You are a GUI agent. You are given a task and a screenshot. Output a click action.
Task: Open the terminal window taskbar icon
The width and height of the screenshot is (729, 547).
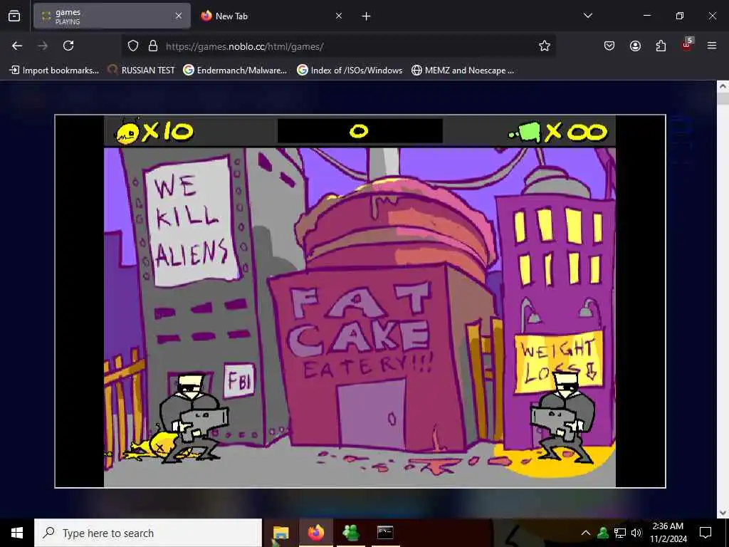385,533
